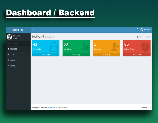Click the 1 Total User count
The width and height of the screenshot is (158, 123).
click(x=95, y=44)
